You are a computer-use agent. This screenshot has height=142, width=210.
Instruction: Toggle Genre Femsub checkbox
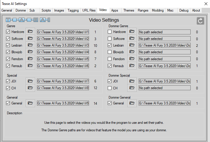(x=8, y=66)
